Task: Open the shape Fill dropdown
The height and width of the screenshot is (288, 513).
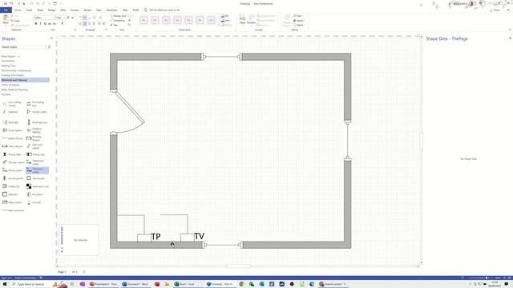Action: (225, 16)
